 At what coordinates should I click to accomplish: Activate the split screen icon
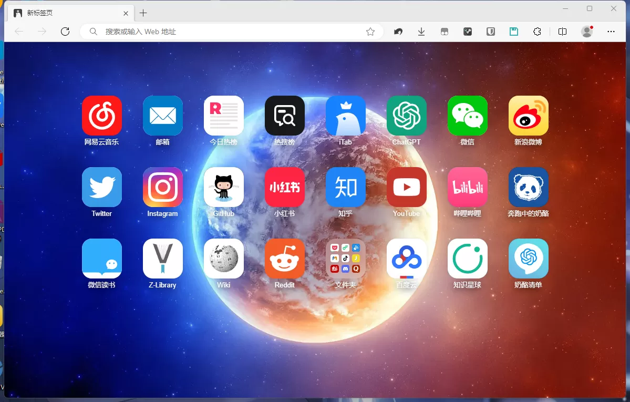coord(562,32)
